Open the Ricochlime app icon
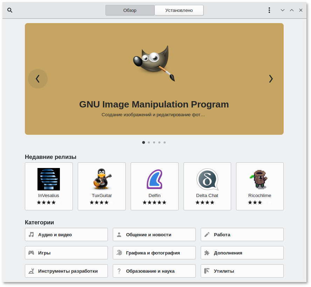311x287 pixels. click(x=260, y=179)
